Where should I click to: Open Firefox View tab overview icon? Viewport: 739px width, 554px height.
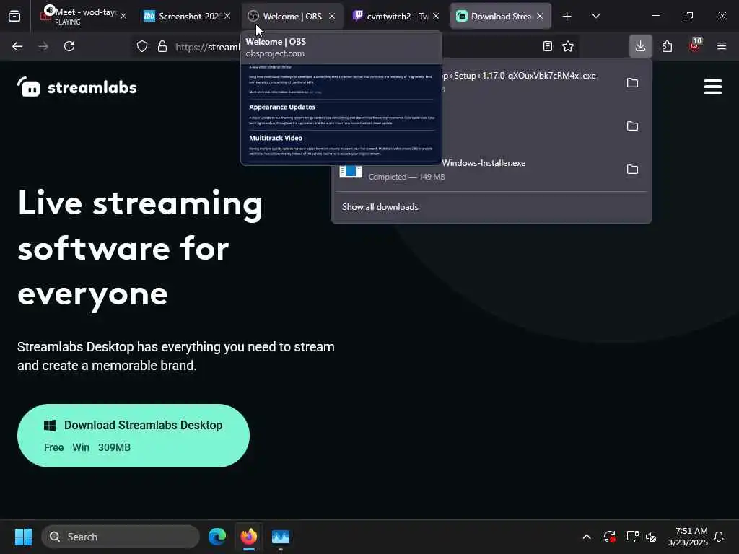tap(14, 17)
